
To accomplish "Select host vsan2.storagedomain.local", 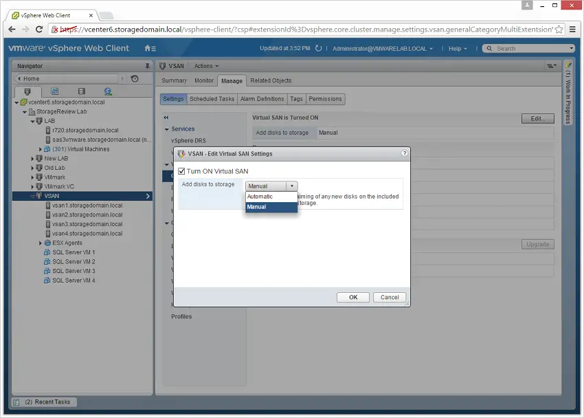I will click(87, 214).
